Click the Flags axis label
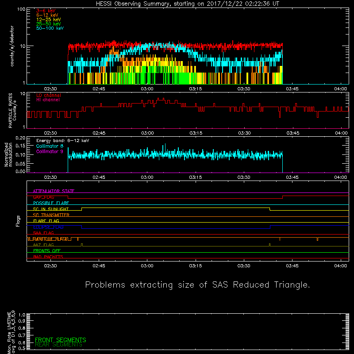The width and height of the screenshot is (354, 354). (x=18, y=221)
